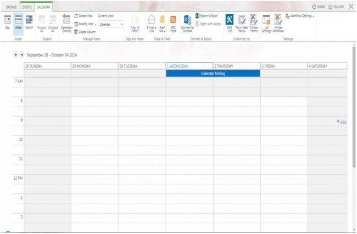Click Create Column in ribbon
Screen dimensions: 357x234
click(85, 32)
